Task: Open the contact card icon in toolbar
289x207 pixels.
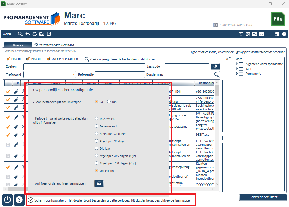Action: click(x=42, y=34)
